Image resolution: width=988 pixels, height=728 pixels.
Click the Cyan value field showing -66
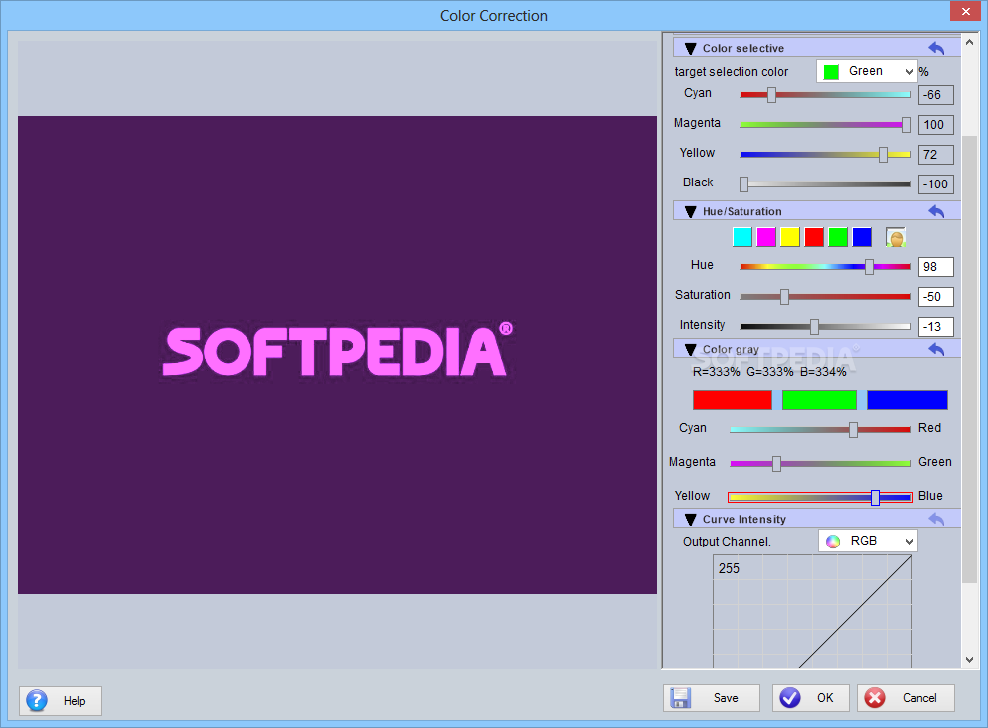[936, 95]
